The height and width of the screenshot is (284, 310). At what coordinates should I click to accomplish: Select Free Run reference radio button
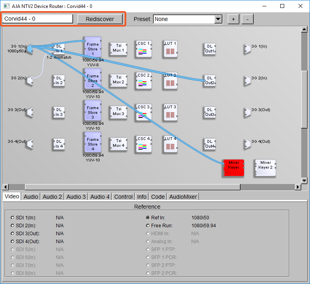(x=148, y=226)
